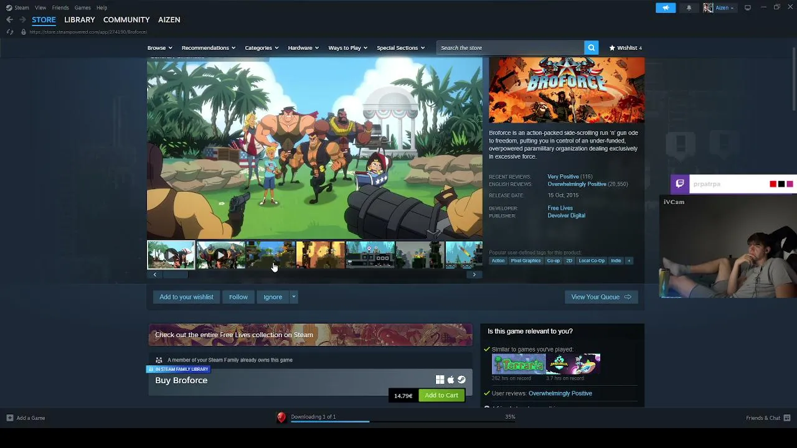Switch to the COMMUNITY tab
797x448 pixels.
click(126, 20)
